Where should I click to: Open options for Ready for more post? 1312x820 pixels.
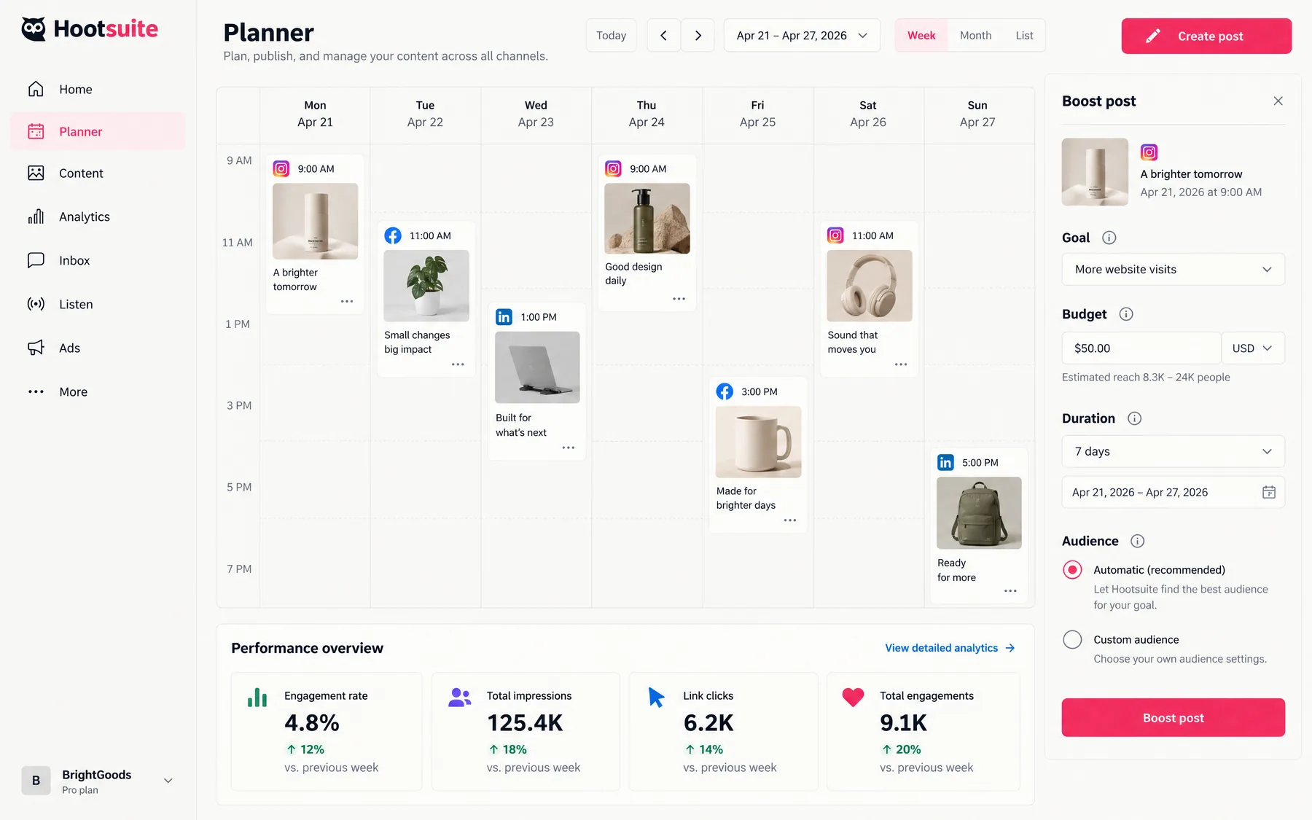1010,590
